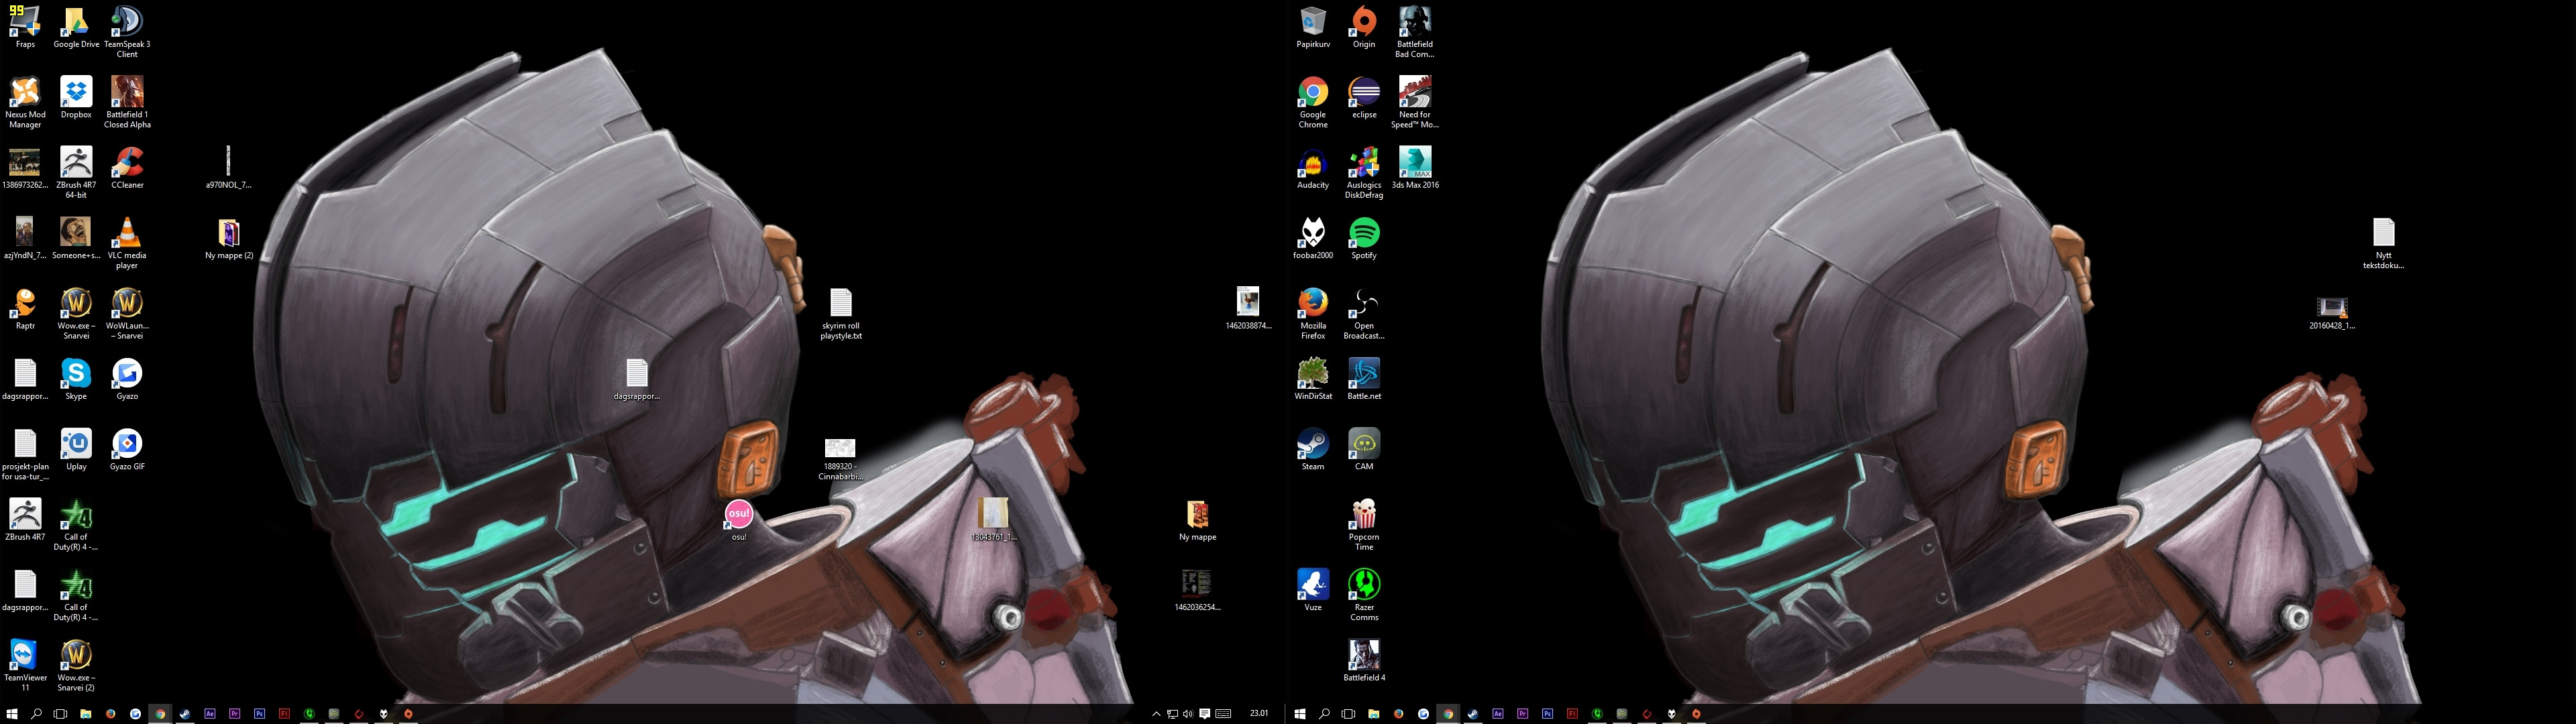Click the CCleaner desktop icon
Viewport: 2576px width, 724px height.
click(x=127, y=168)
